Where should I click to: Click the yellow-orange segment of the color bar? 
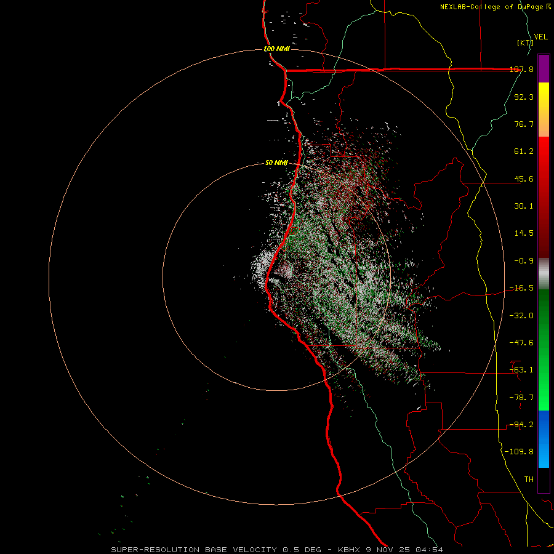(544, 110)
